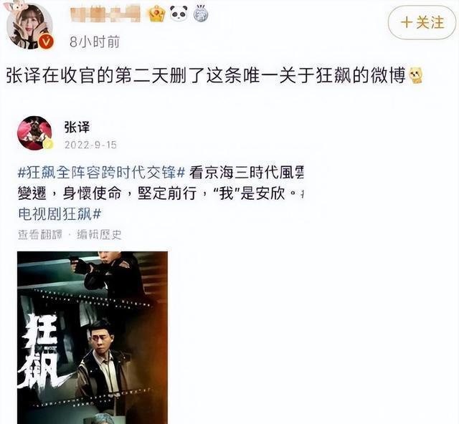Click the panda badge icon
Screen dimensions: 459x424
coord(179,14)
